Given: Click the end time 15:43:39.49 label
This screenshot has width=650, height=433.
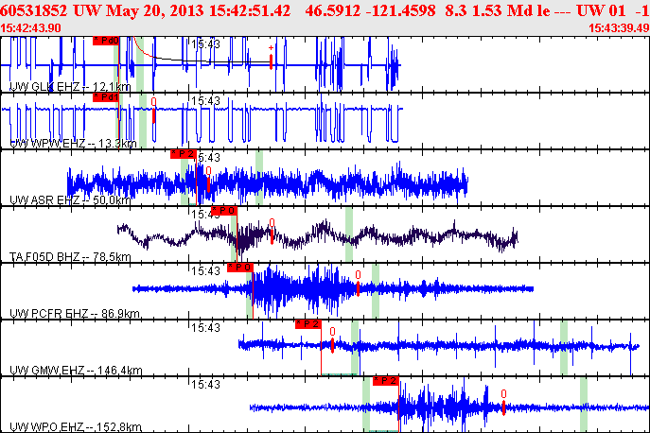Looking at the screenshot, I should [619, 28].
